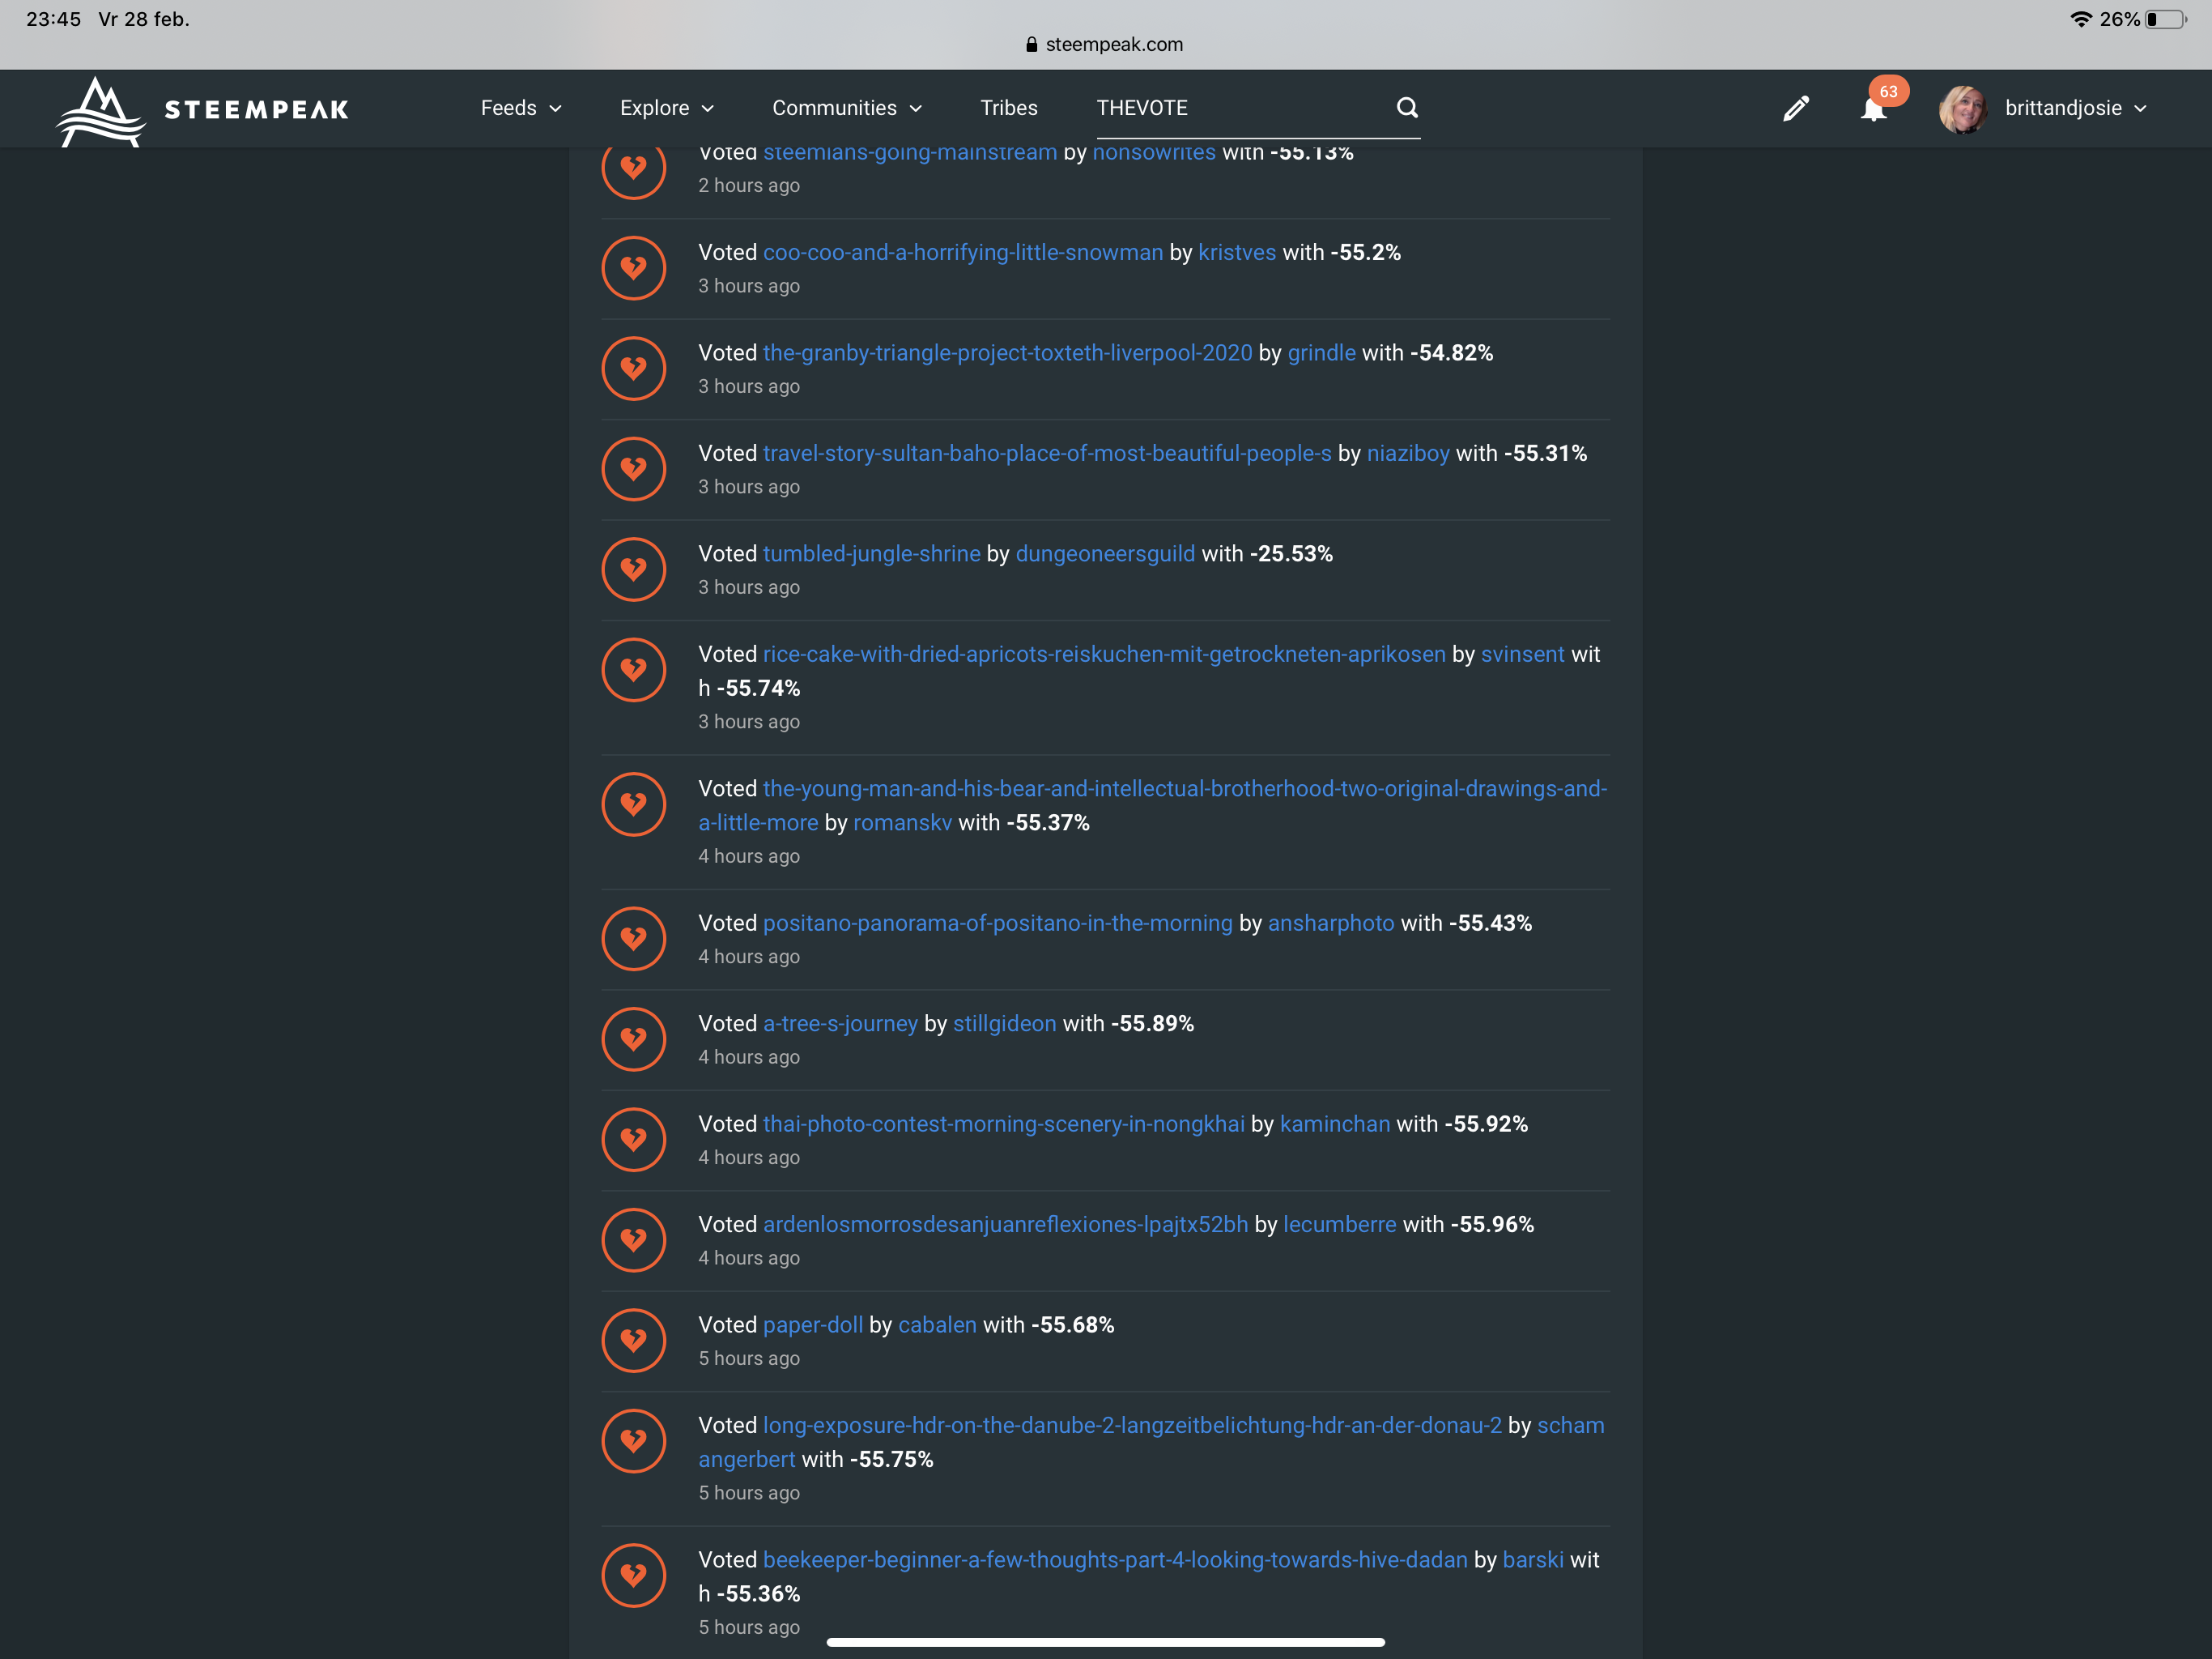Click the search magnifier icon
The height and width of the screenshot is (1659, 2212).
[x=1407, y=107]
